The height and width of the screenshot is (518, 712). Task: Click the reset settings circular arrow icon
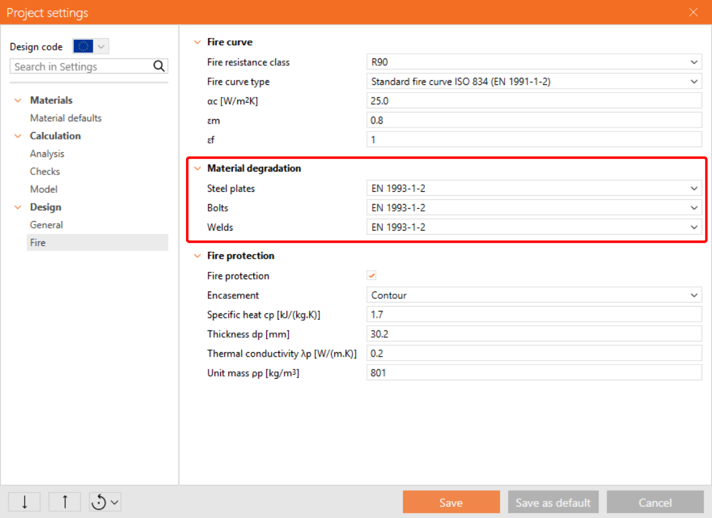click(x=99, y=502)
